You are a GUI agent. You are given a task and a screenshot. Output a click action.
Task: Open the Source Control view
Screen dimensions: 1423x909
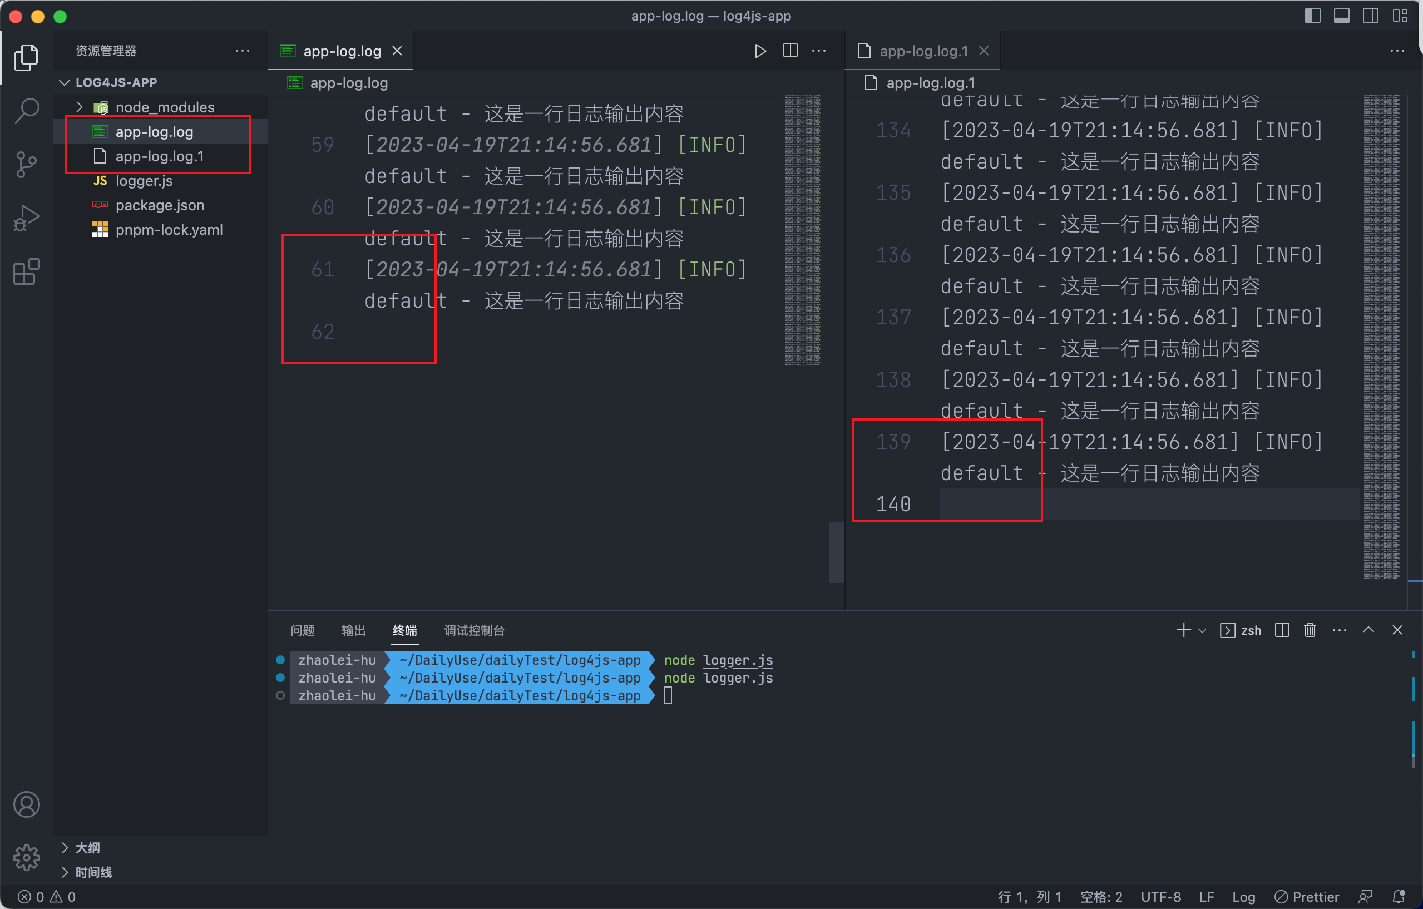point(27,164)
